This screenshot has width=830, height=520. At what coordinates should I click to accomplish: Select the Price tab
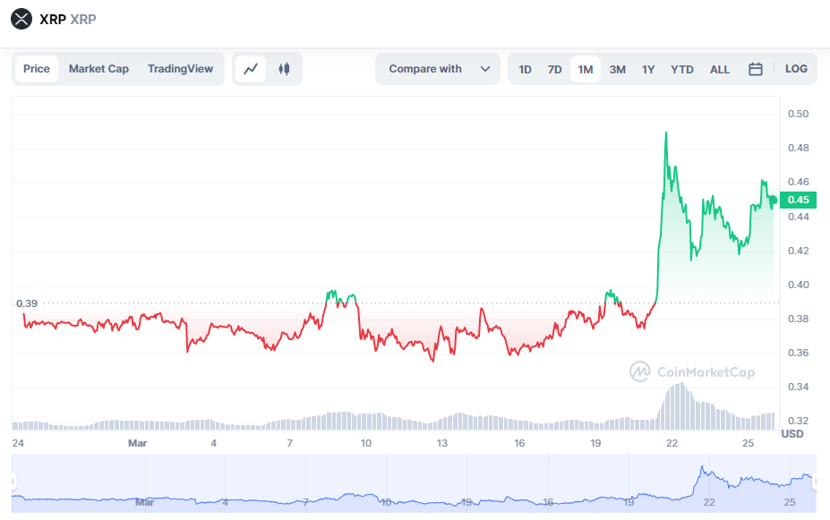(37, 69)
